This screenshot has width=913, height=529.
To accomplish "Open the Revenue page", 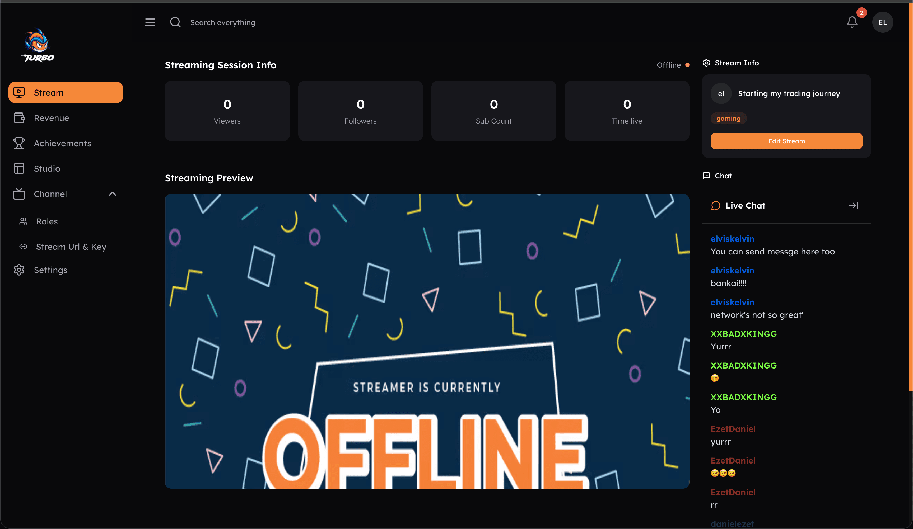I will click(x=66, y=118).
